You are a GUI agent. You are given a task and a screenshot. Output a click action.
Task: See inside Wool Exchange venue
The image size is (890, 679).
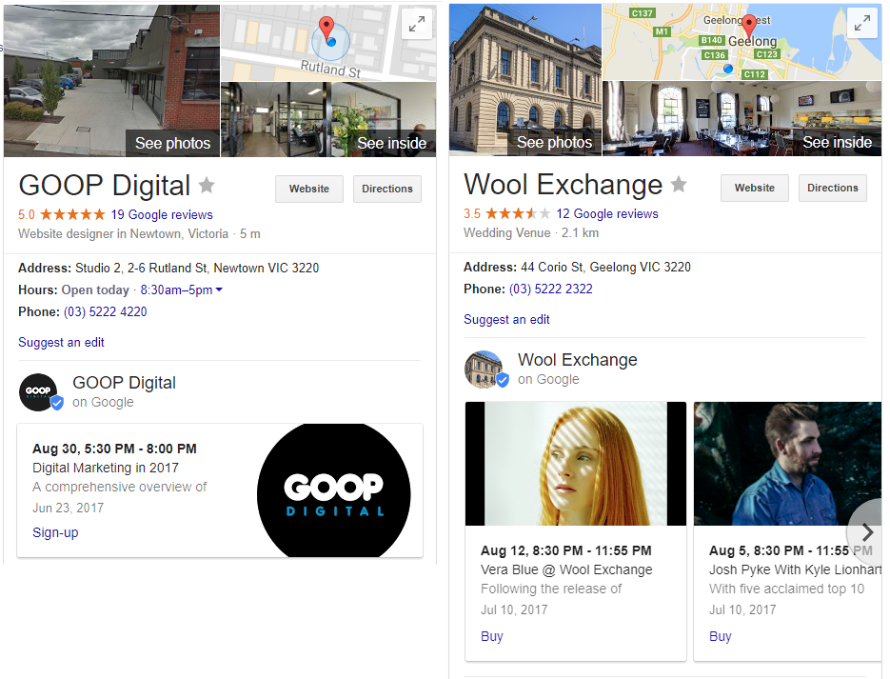pyautogui.click(x=837, y=142)
